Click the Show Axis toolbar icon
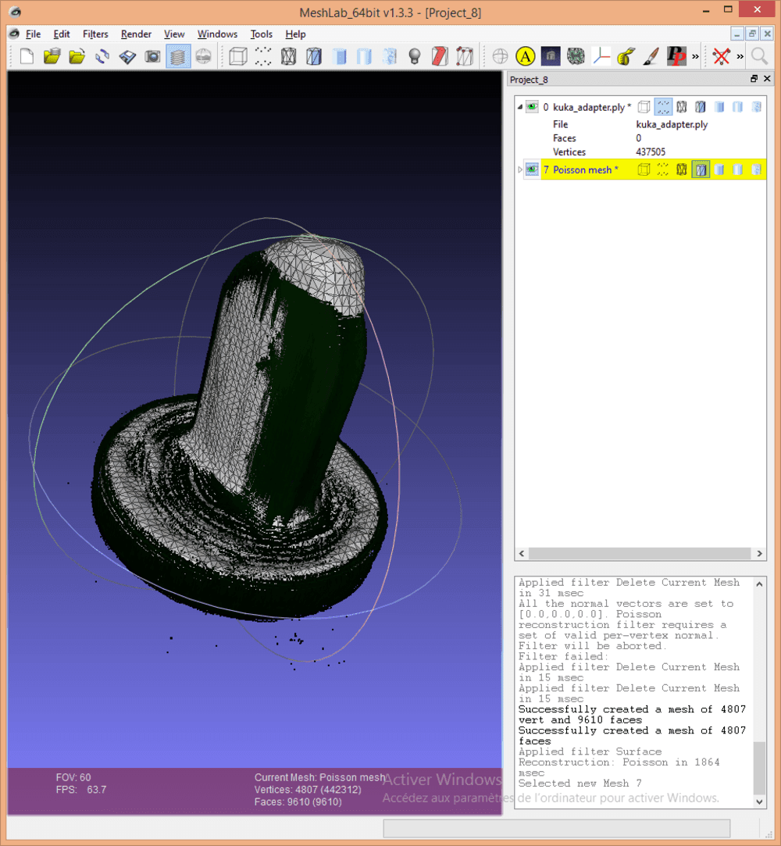This screenshot has height=846, width=781. coord(601,56)
